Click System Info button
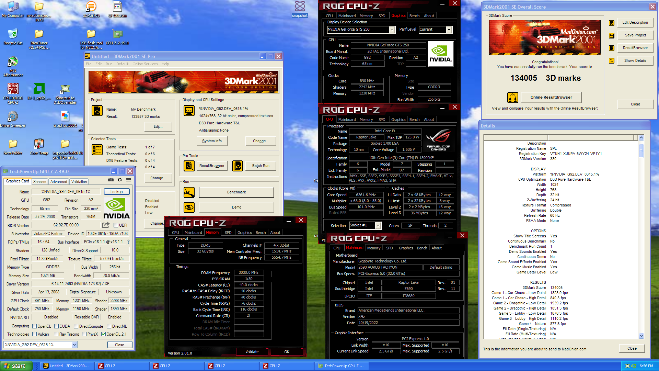 click(212, 141)
